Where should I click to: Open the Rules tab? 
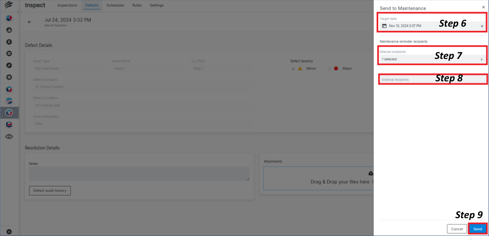coord(137,5)
